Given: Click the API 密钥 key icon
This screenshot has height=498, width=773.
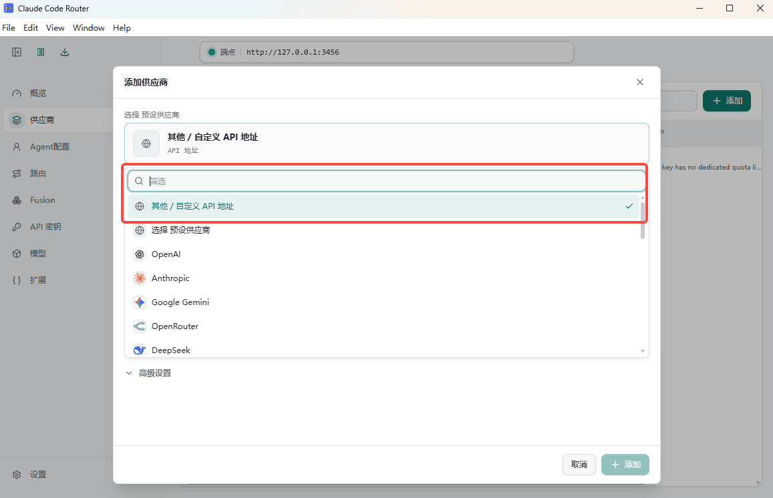Looking at the screenshot, I should (17, 227).
